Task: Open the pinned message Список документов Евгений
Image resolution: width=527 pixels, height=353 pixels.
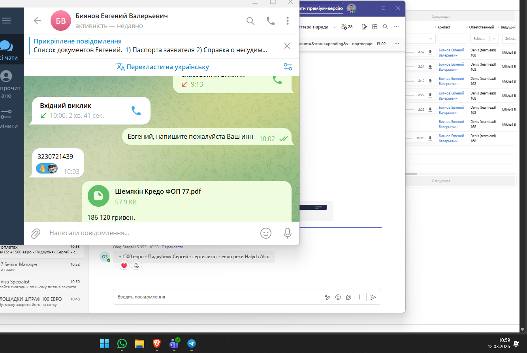Action: [x=151, y=46]
